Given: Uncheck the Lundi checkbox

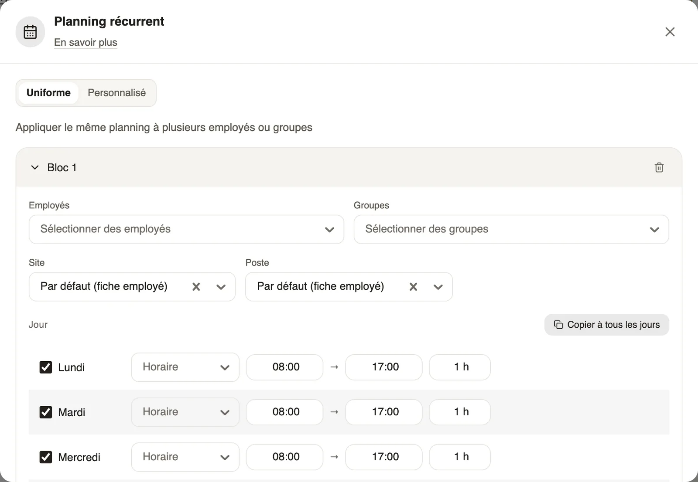Looking at the screenshot, I should click(46, 367).
